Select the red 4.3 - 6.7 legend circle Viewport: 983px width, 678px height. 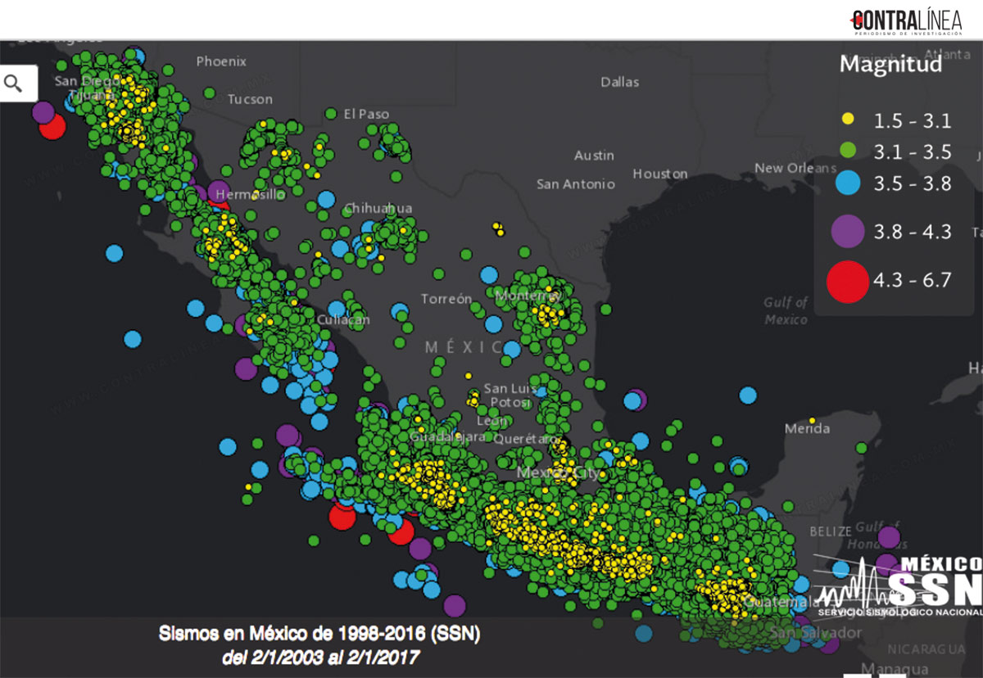[848, 281]
